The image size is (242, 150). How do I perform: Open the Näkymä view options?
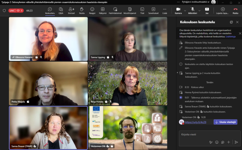coord(103,11)
